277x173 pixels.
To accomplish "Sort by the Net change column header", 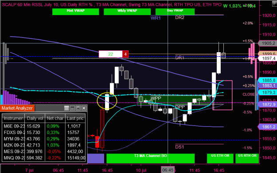I will [55, 118].
